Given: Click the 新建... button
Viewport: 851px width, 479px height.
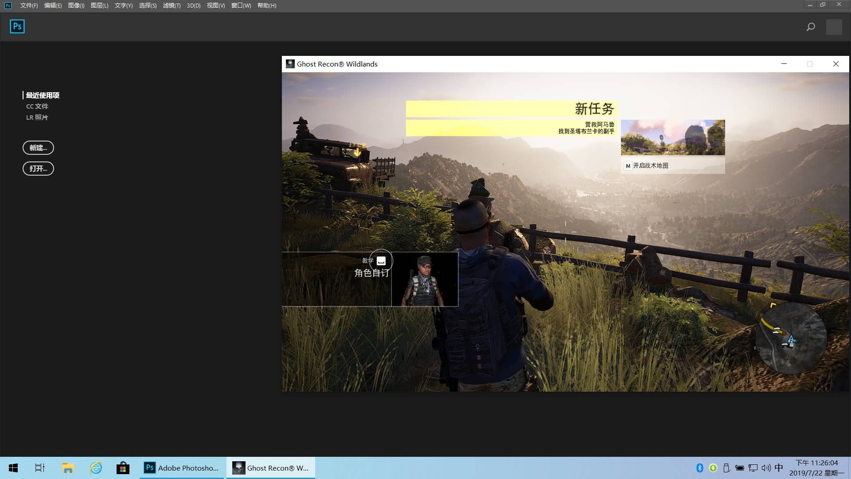Looking at the screenshot, I should (x=38, y=148).
